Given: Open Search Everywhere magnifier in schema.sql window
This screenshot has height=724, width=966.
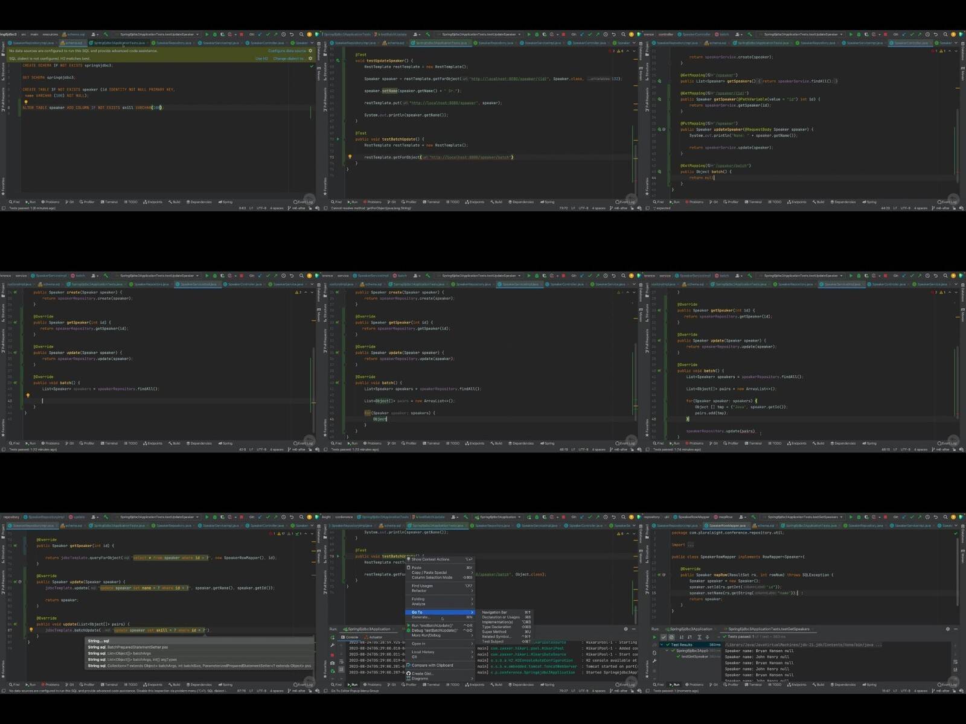Looking at the screenshot, I should point(301,34).
